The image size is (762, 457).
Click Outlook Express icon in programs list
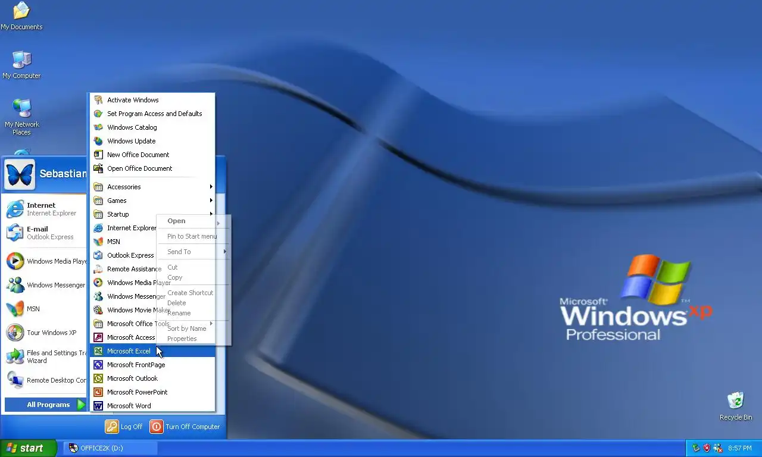[x=98, y=255]
